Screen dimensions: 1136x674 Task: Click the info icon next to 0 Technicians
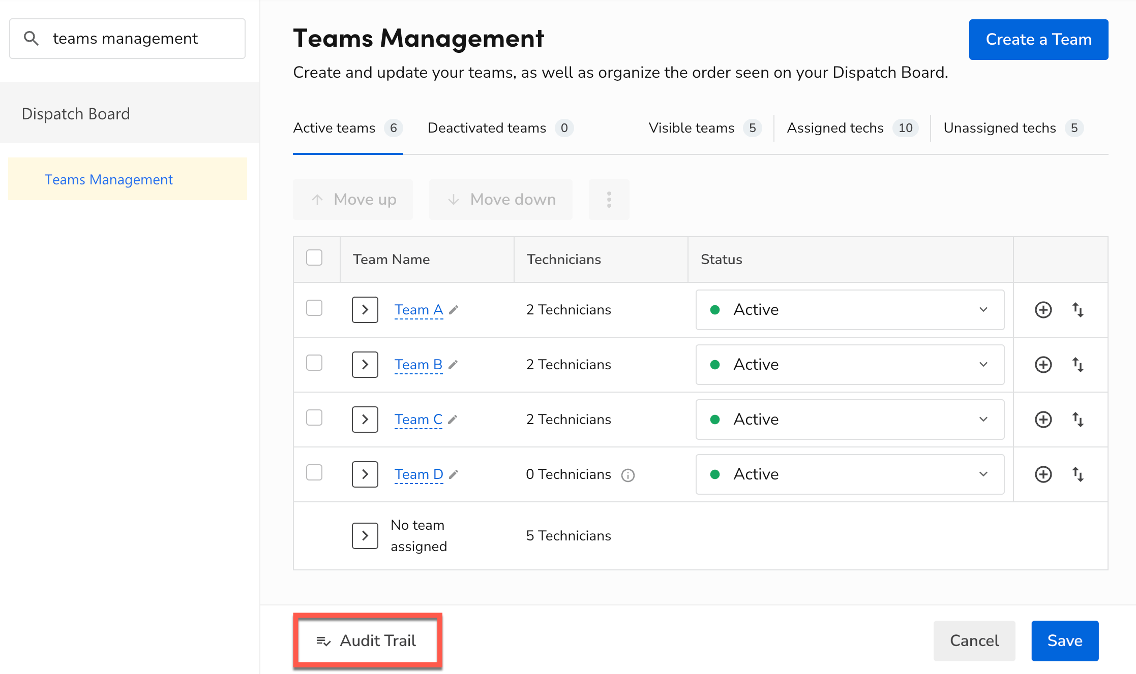(x=629, y=475)
